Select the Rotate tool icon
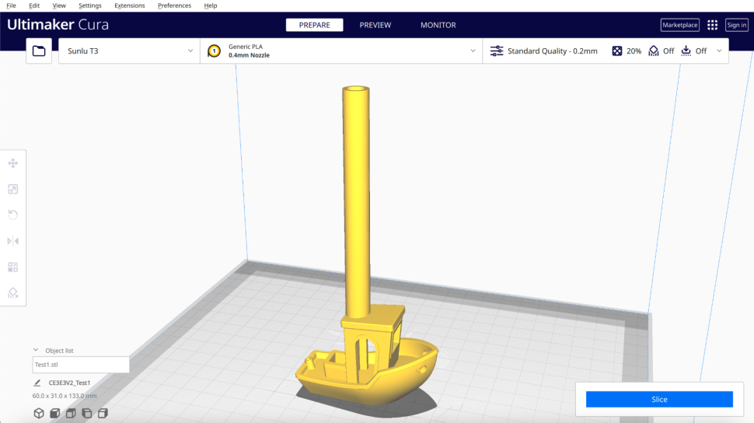Viewport: 754px width, 423px height. (x=13, y=215)
